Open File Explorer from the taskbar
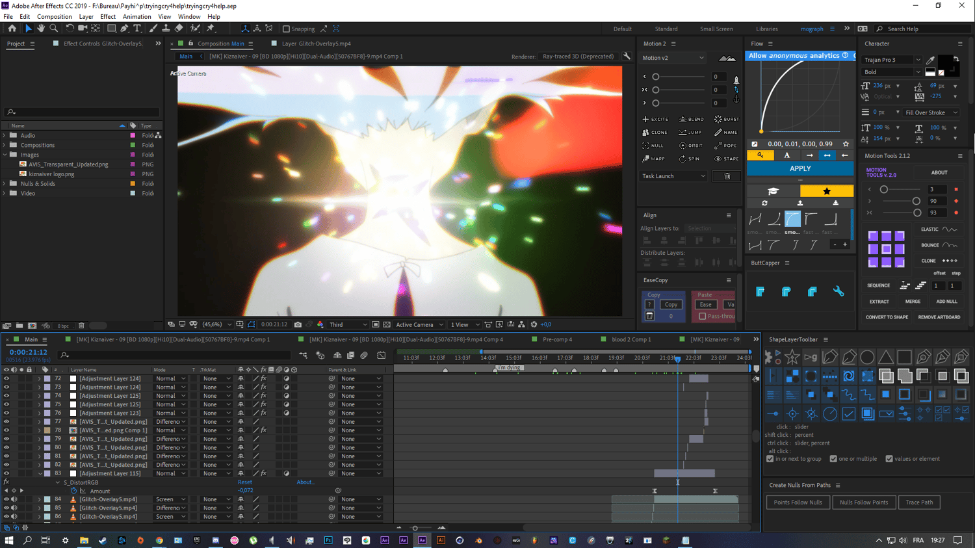The image size is (975, 548). (84, 540)
